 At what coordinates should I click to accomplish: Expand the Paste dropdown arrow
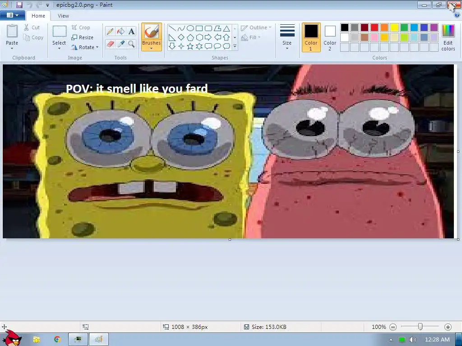(x=12, y=49)
